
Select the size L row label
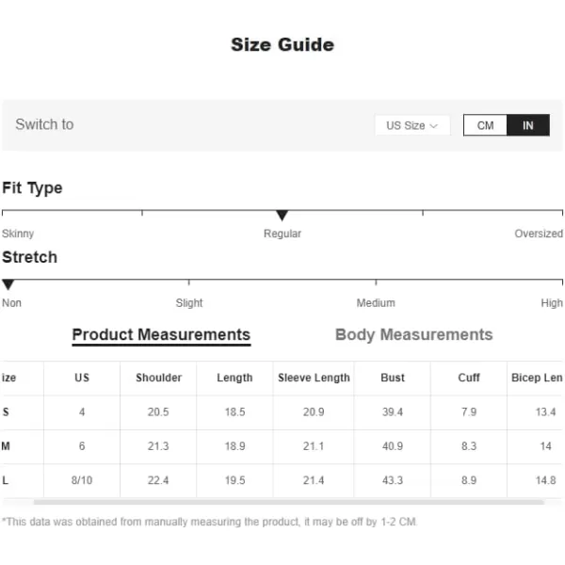pos(6,480)
